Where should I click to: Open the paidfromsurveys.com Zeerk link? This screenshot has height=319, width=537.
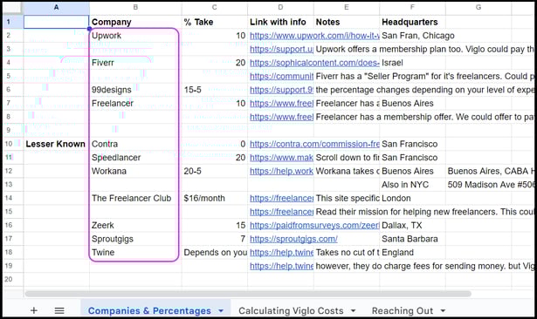click(314, 226)
